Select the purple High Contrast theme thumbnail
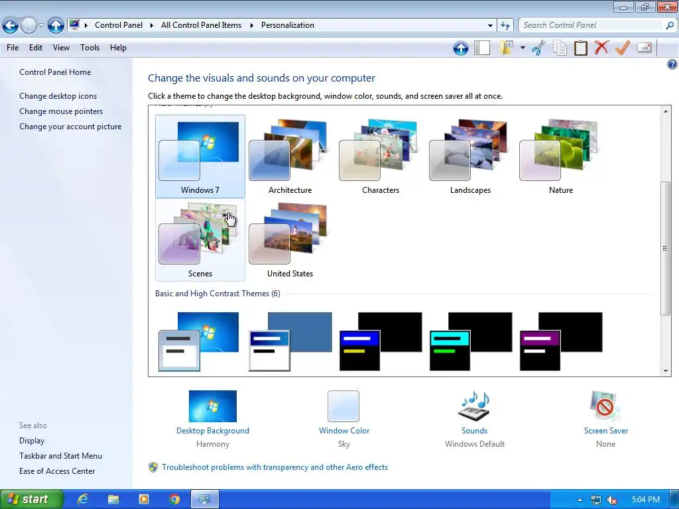 (561, 341)
